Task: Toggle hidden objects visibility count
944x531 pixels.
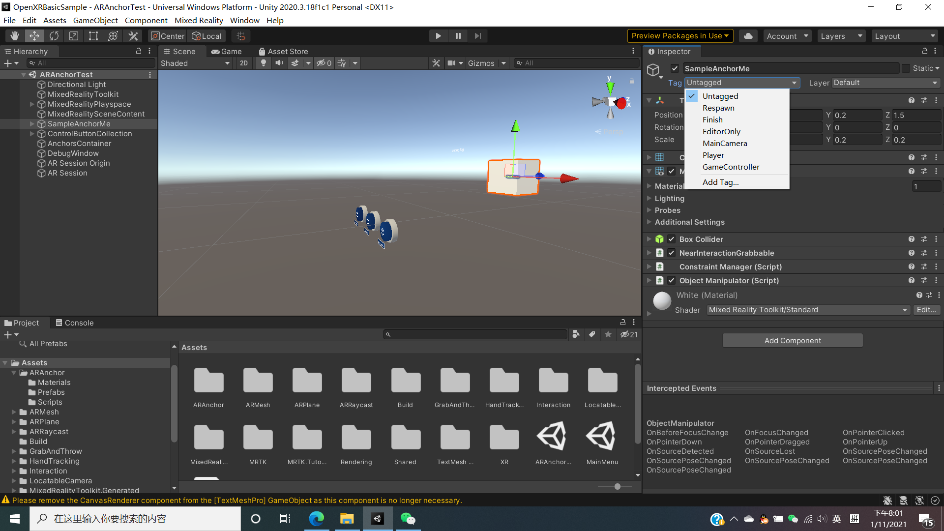Action: click(324, 63)
